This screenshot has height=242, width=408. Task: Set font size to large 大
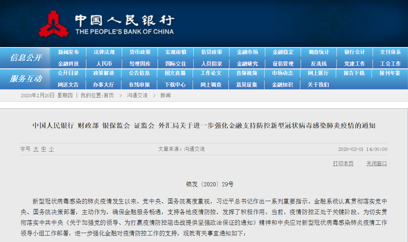(36, 149)
